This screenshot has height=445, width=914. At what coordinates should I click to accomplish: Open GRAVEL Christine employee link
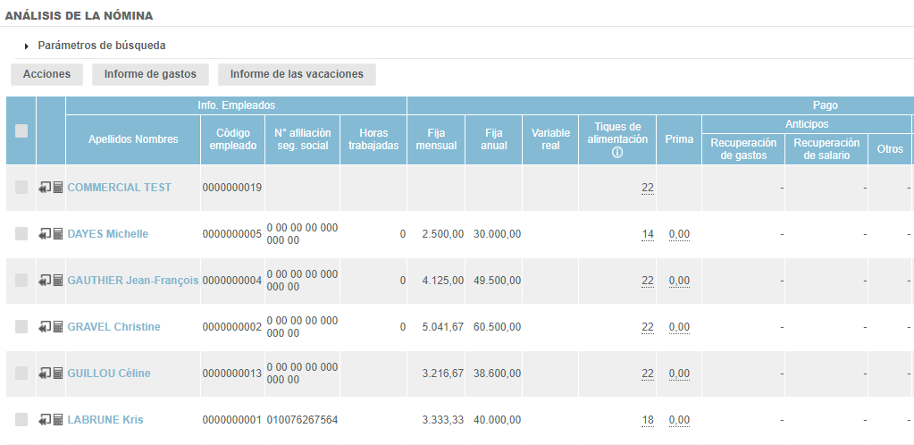click(113, 327)
